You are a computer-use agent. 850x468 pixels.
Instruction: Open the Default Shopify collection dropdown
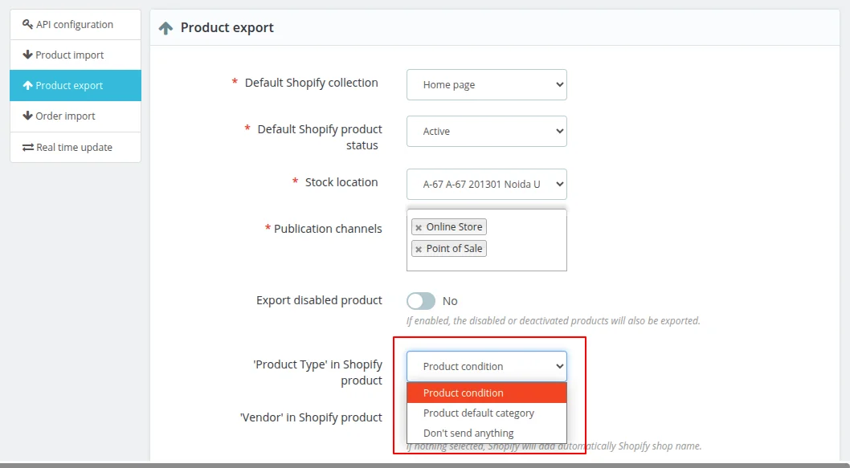point(486,84)
